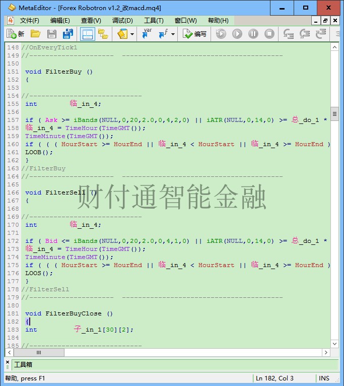This screenshot has width=344, height=386.
Task: Click the vertical scrollbar thumb
Action: 334,114
